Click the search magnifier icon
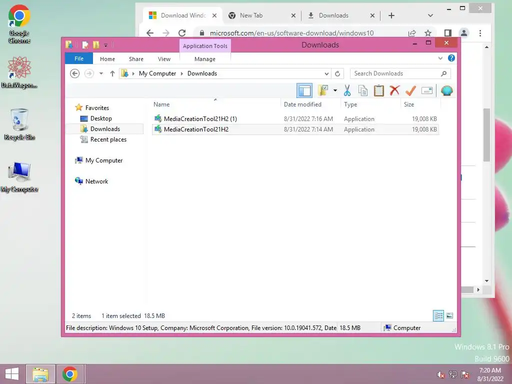Screen dimensions: 512x384 pyautogui.click(x=444, y=73)
